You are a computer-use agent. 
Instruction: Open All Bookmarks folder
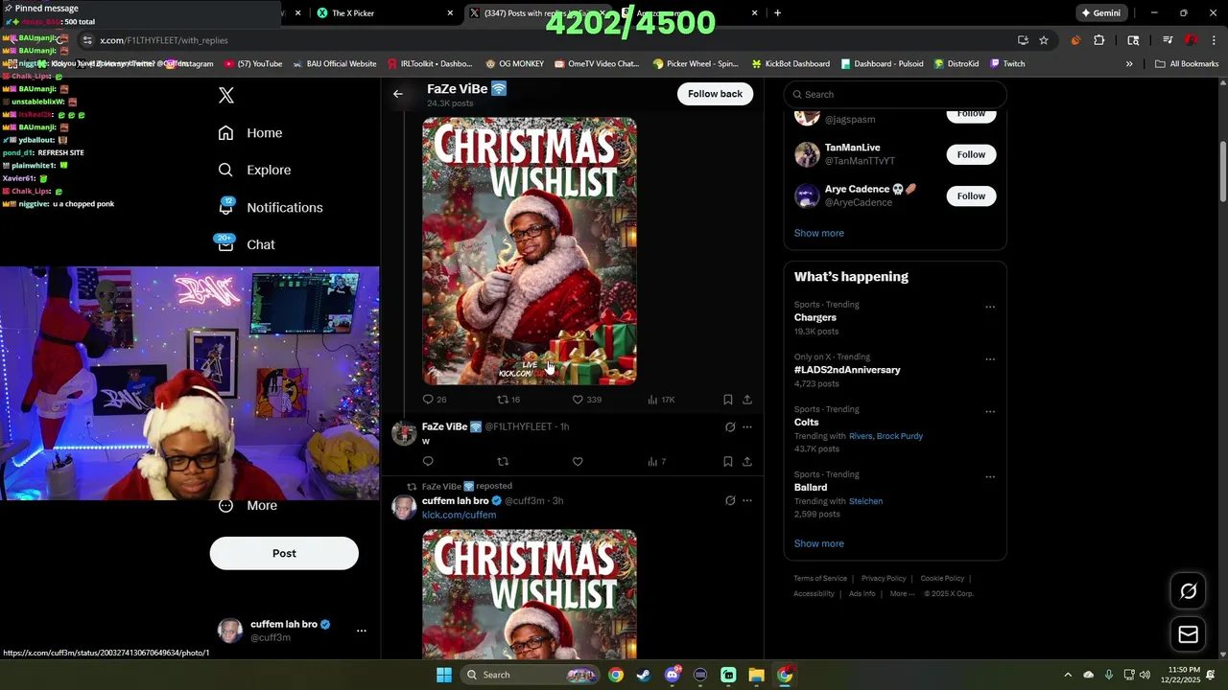(x=1187, y=64)
